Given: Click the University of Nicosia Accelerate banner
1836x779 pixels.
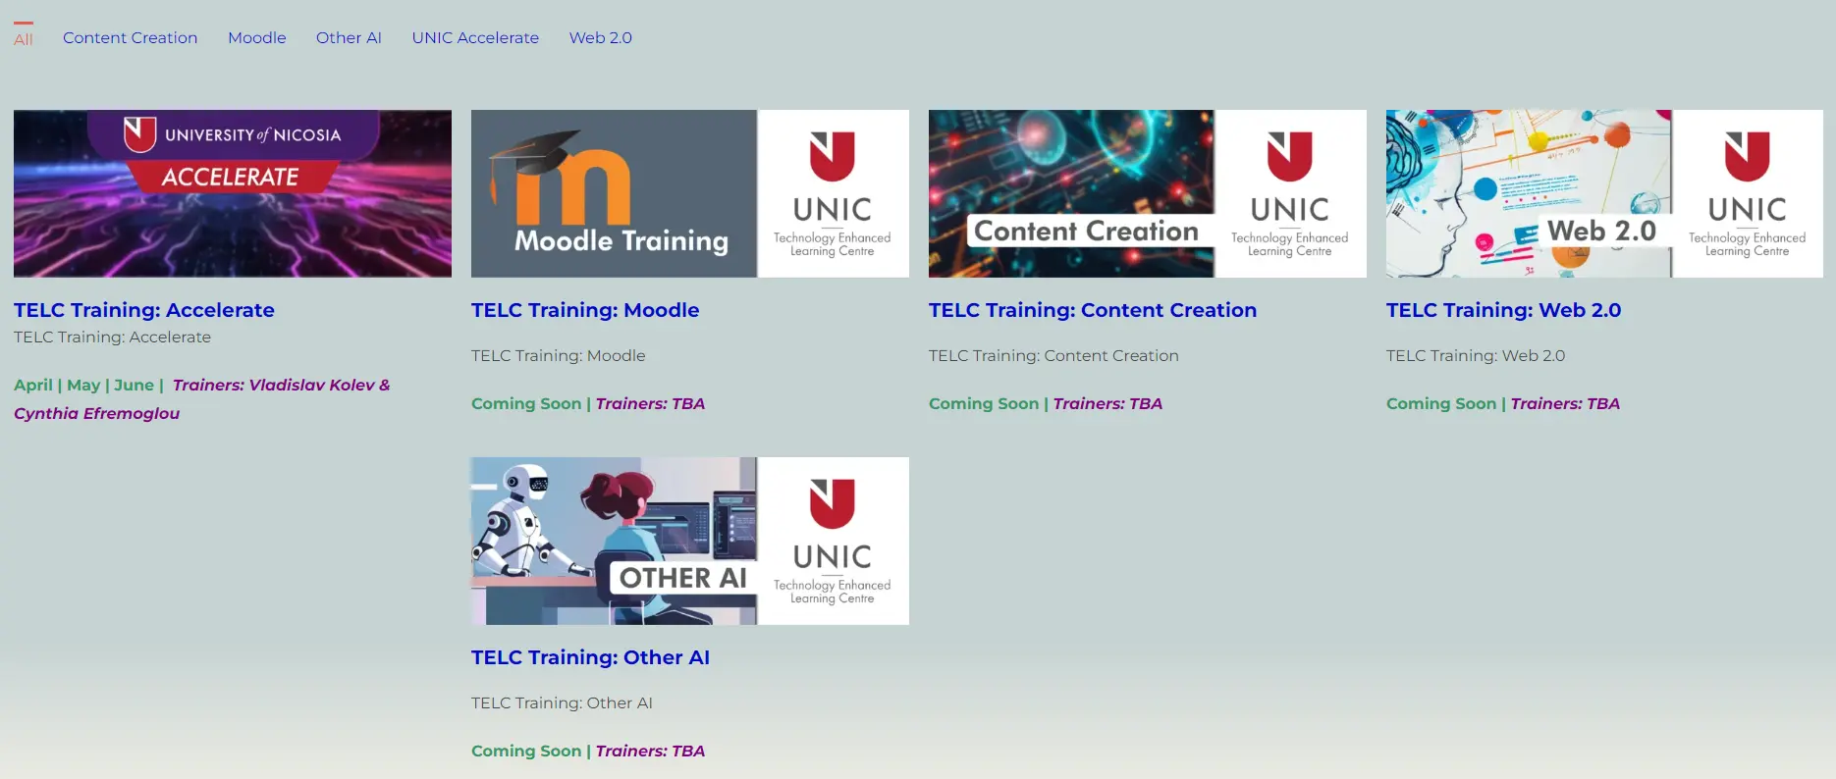Looking at the screenshot, I should click(x=233, y=193).
